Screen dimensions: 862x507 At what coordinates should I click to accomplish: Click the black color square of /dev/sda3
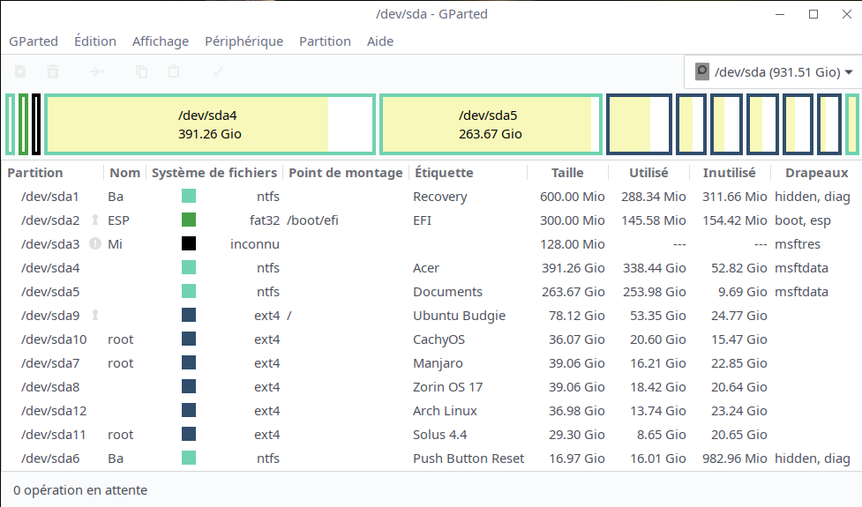(189, 244)
